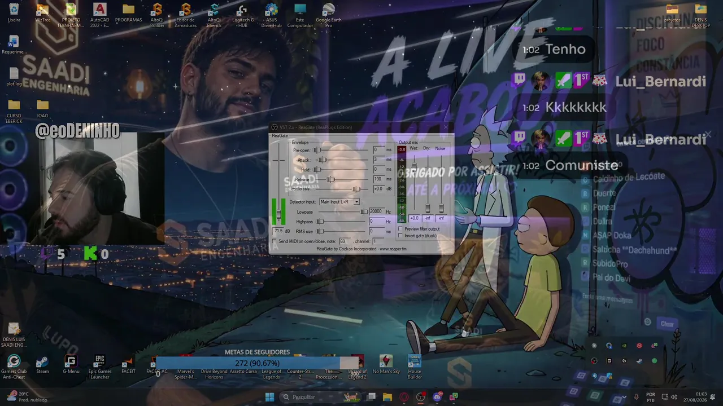The width and height of the screenshot is (723, 406).
Task: Click the Lowpass slider handle
Action: (364, 212)
